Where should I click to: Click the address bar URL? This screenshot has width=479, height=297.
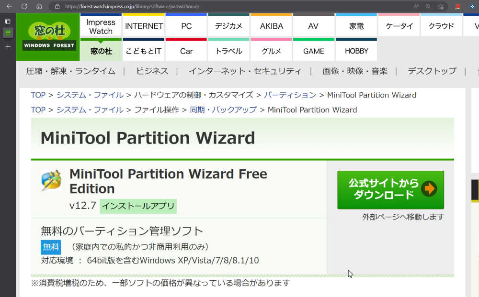(x=132, y=6)
